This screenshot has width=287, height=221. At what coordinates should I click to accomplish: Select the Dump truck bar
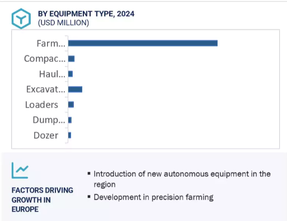pos(70,120)
